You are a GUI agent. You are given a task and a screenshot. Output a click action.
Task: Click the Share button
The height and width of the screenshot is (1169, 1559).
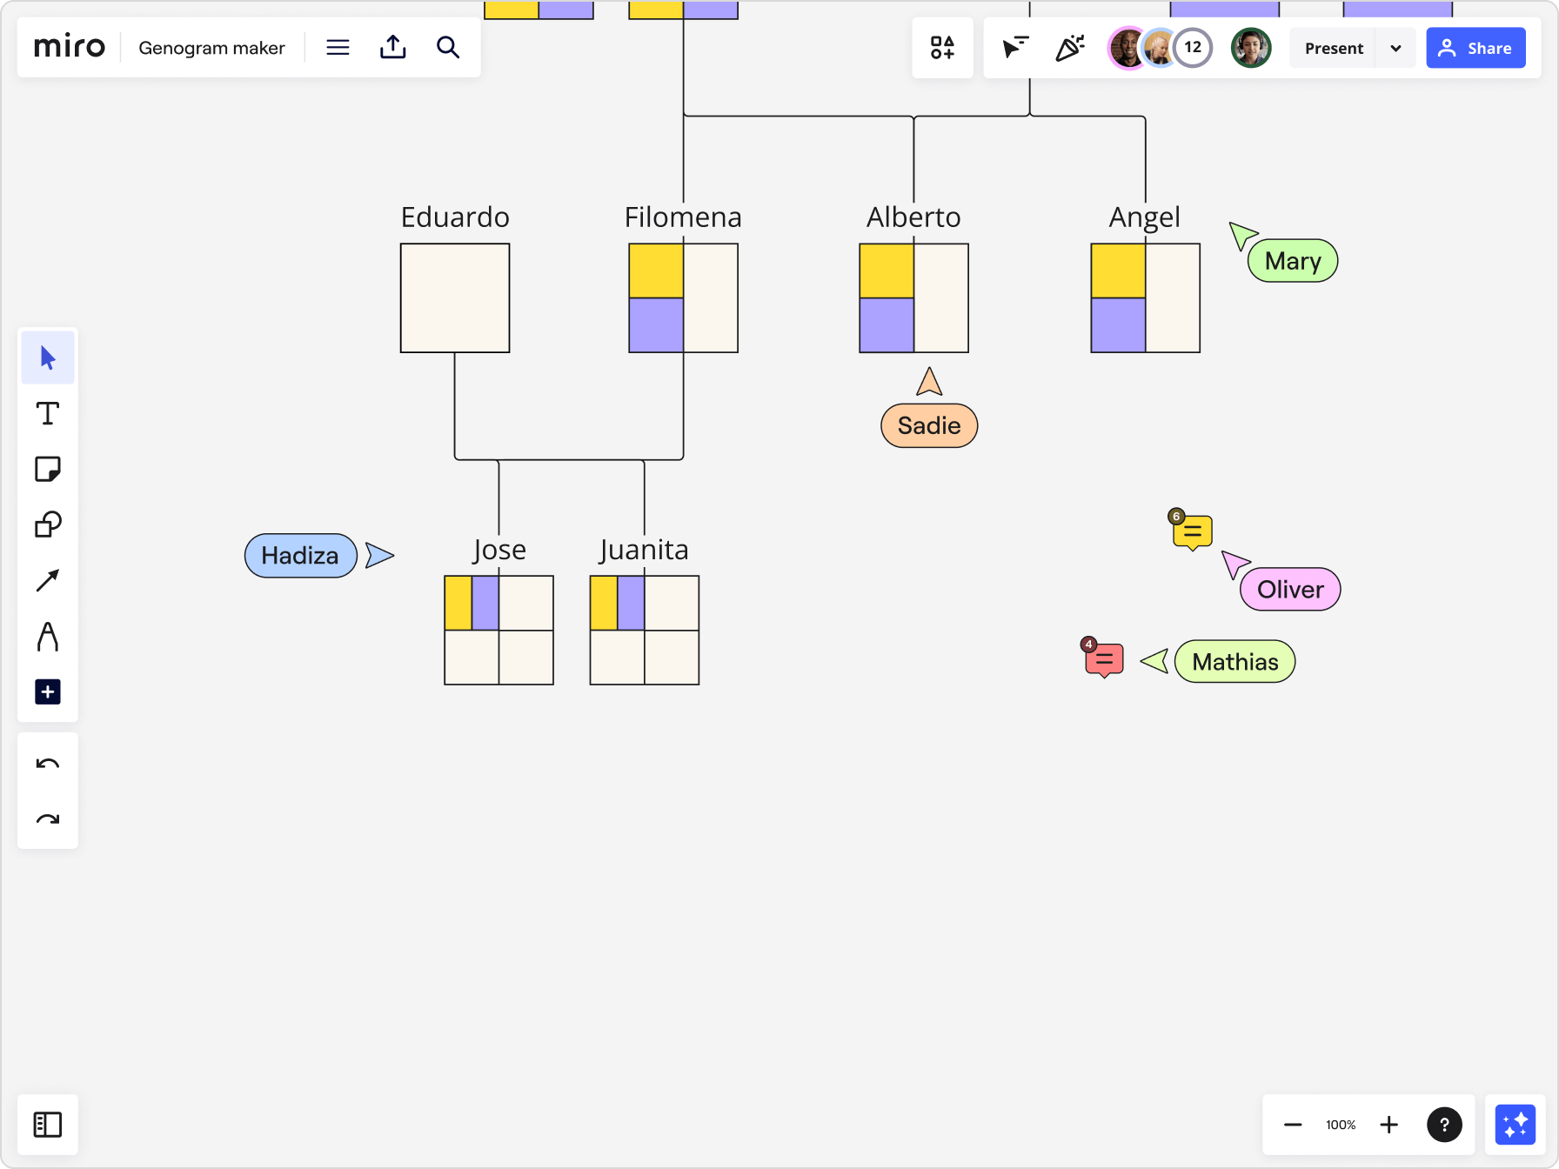[1475, 48]
